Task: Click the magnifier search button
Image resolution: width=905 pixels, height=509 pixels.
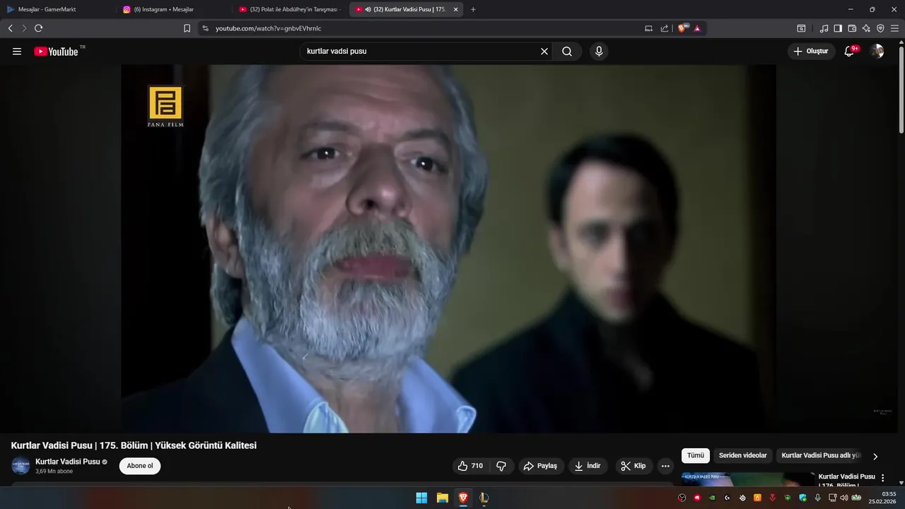Action: (567, 52)
